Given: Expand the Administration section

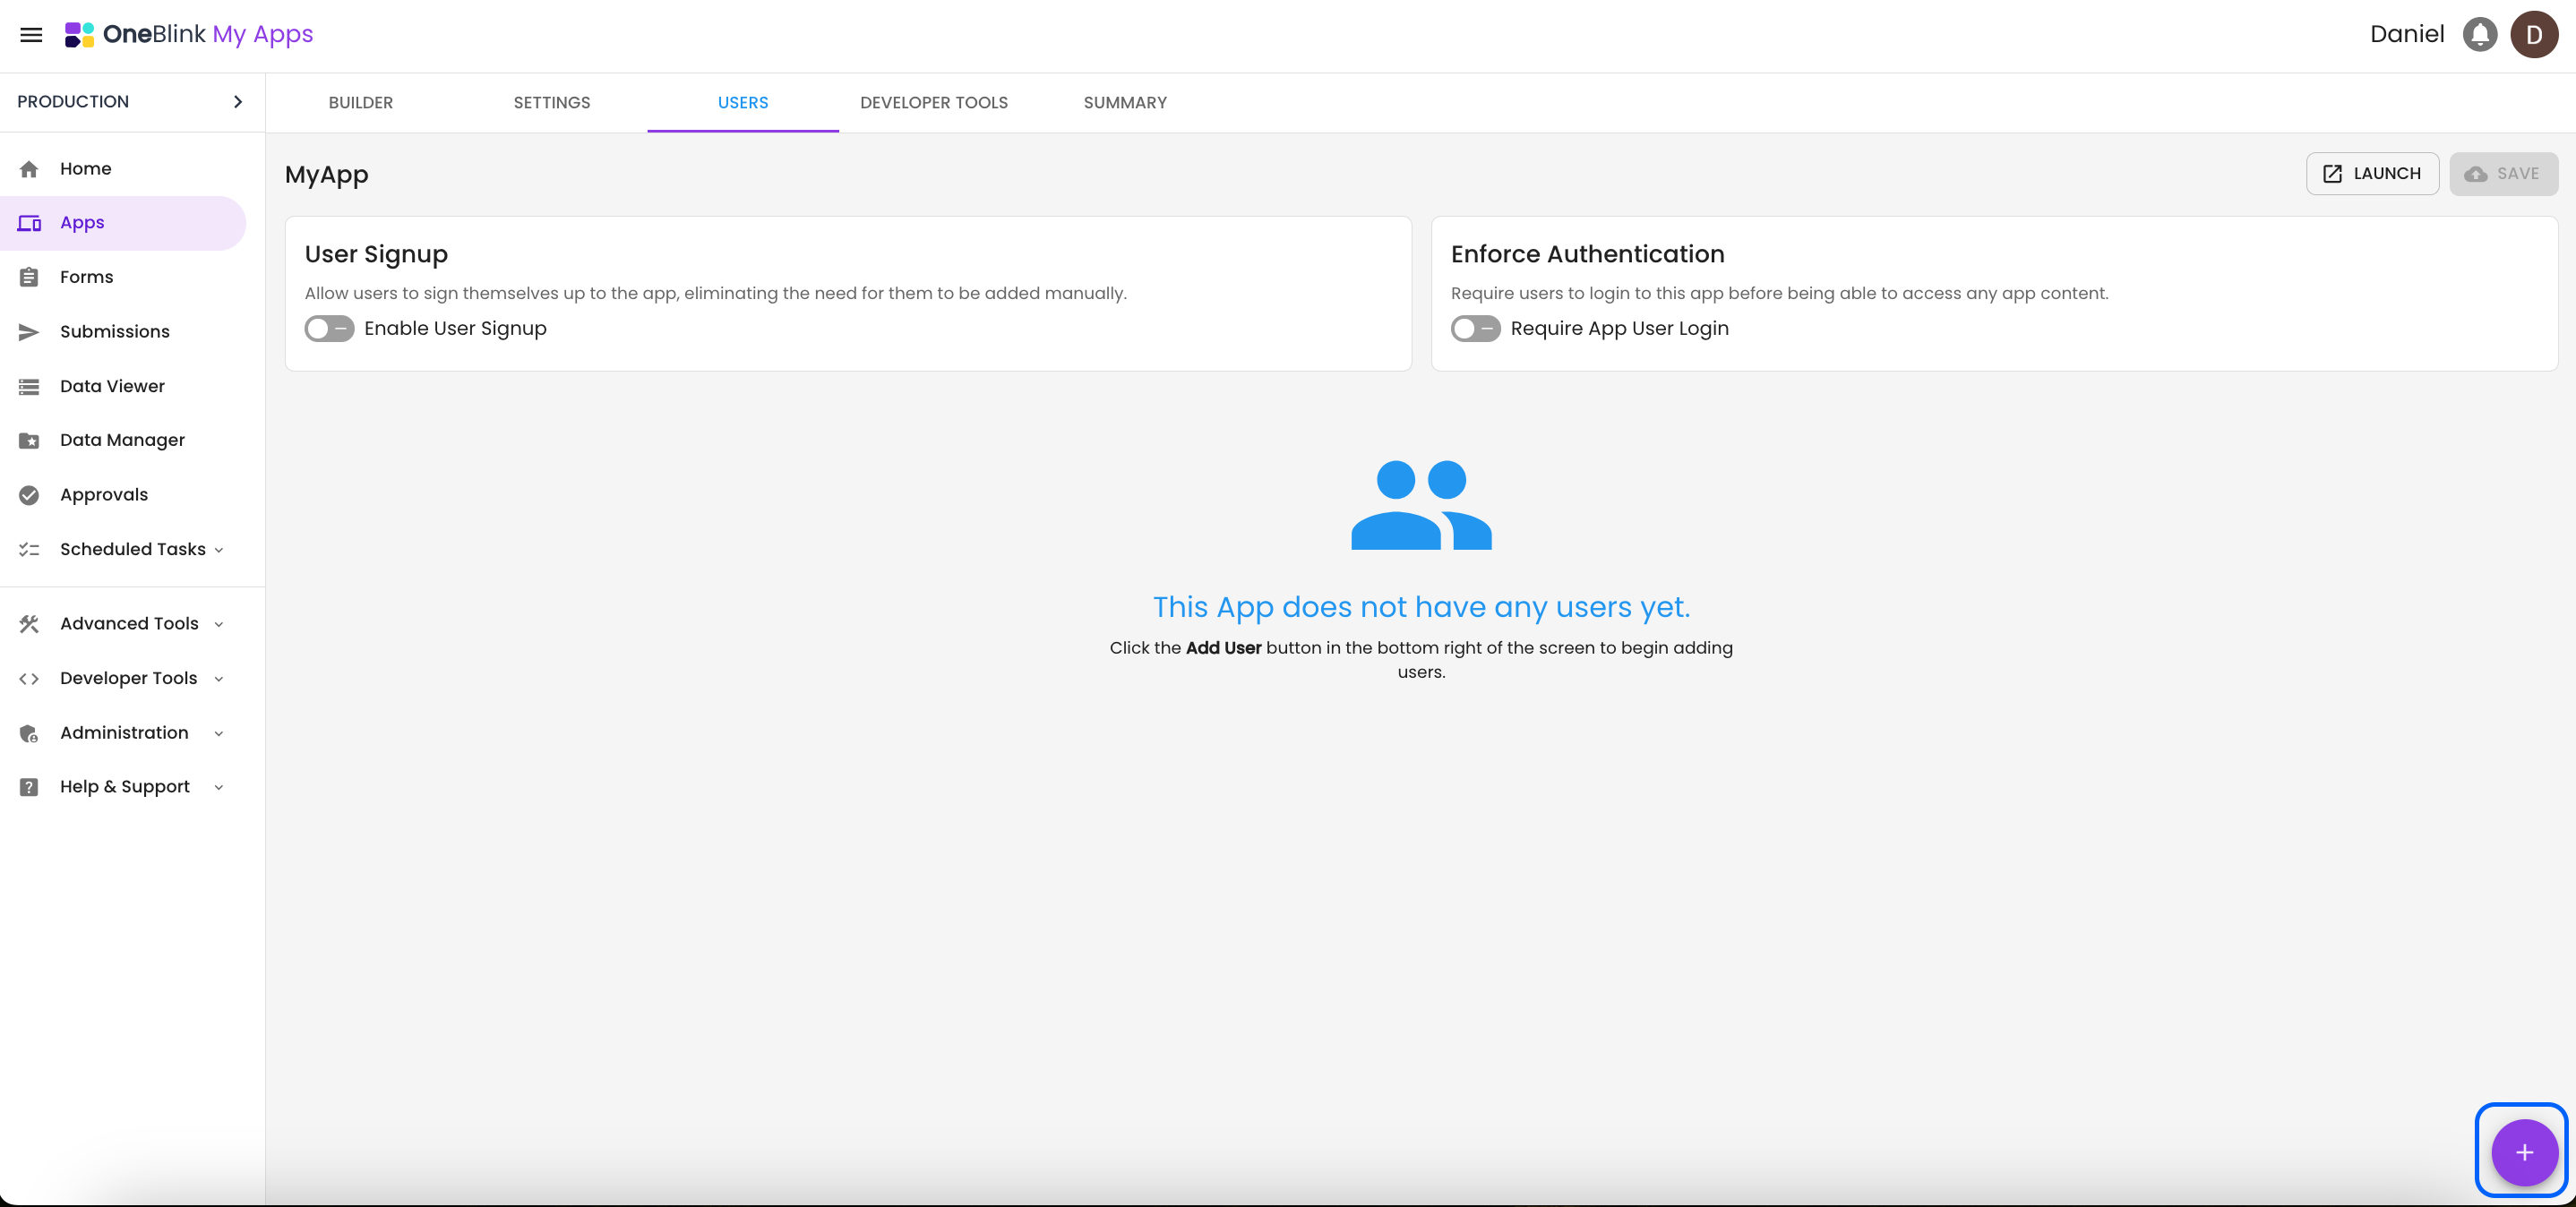Looking at the screenshot, I should pos(124,732).
